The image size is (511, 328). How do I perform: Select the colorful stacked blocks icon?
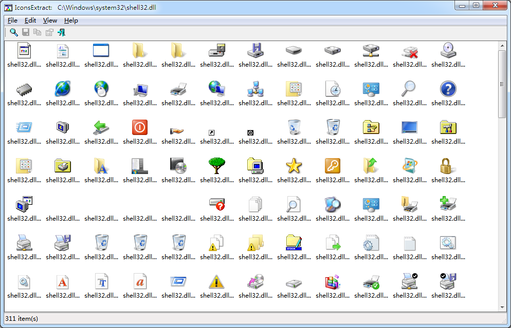coord(333,281)
